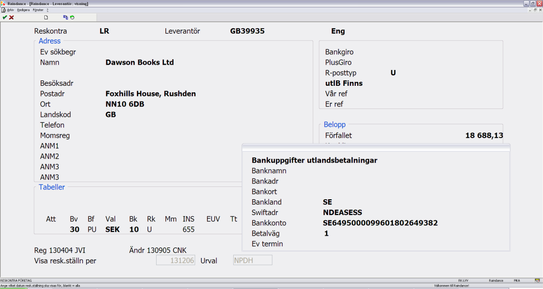Open the Arkiv menu
This screenshot has width=543, height=289.
click(10, 10)
